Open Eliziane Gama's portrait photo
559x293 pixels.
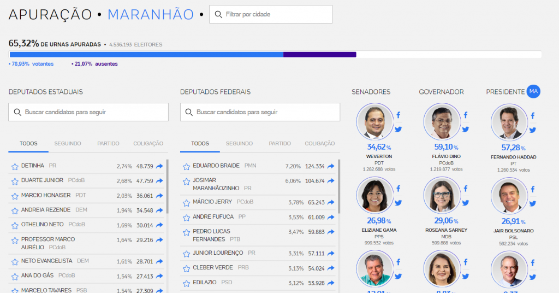[x=374, y=195]
